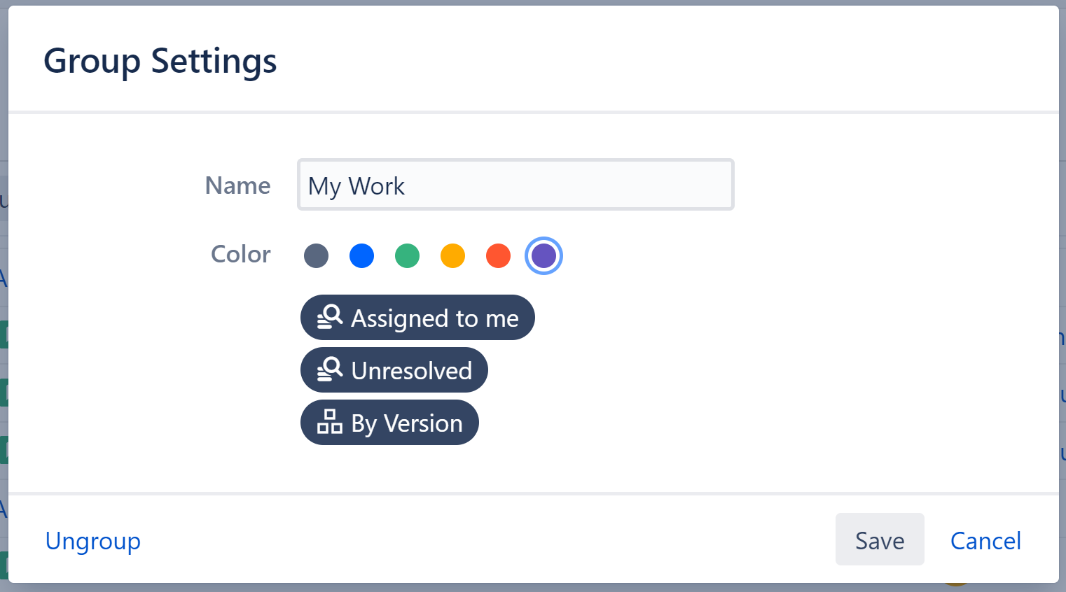Image resolution: width=1066 pixels, height=592 pixels.
Task: Select the Unresolved filter chip
Action: [394, 369]
